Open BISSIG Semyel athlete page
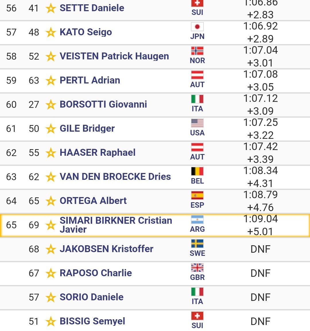310x331 pixels. coord(92,321)
